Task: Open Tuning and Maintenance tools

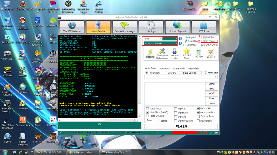Action: point(162,54)
